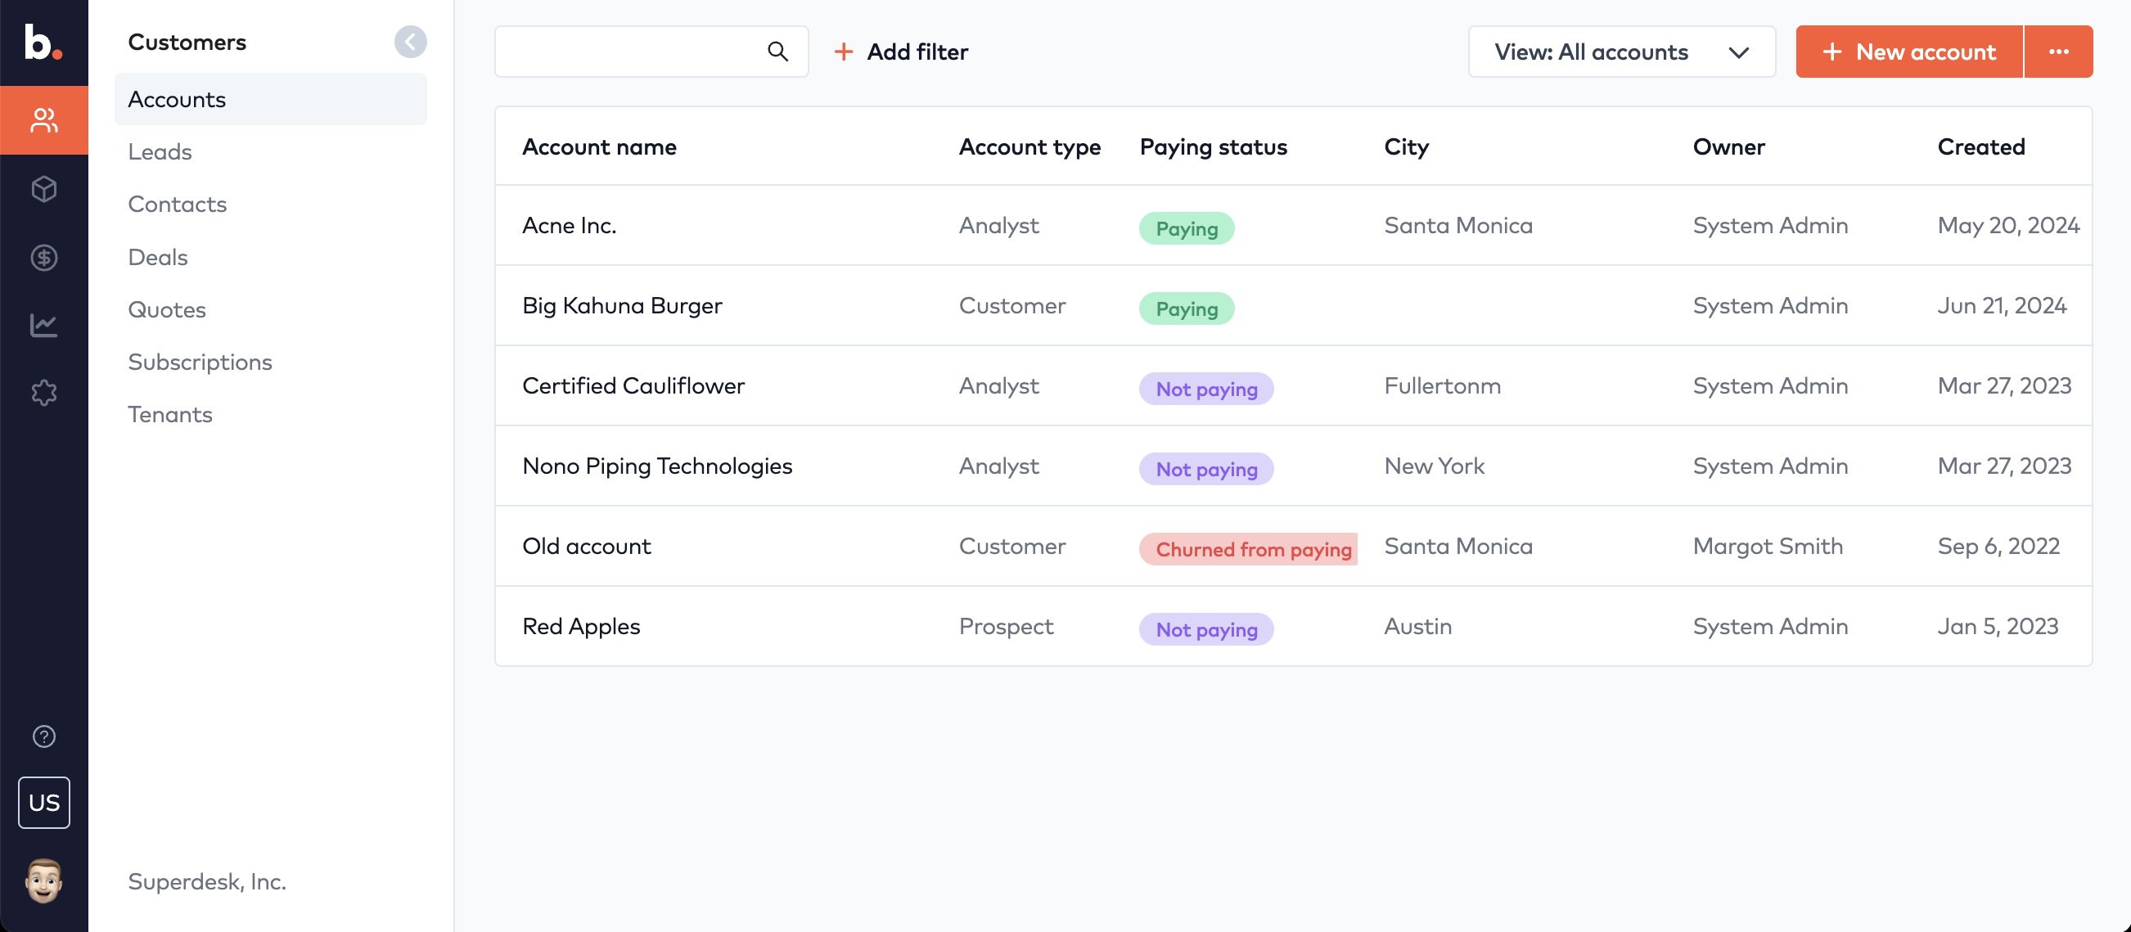Go to Tenants

point(169,414)
